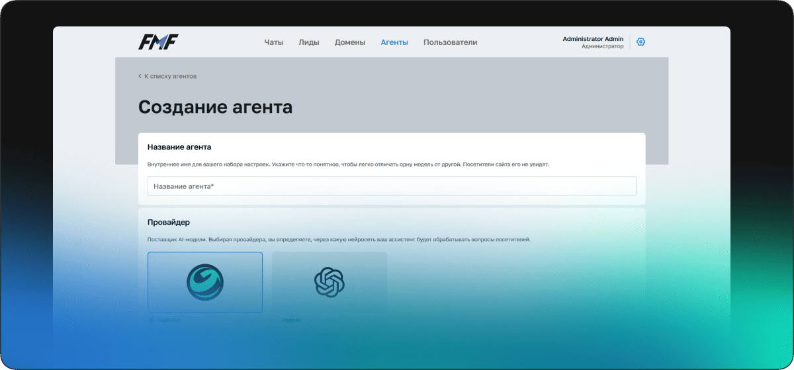Open settings via the gear icon
Image resolution: width=794 pixels, height=370 pixels.
click(640, 42)
